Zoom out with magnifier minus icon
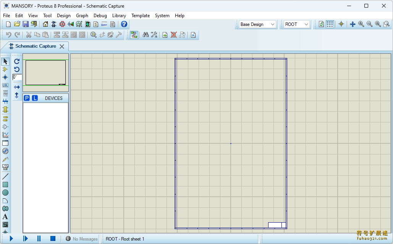This screenshot has height=244, width=393. click(369, 24)
